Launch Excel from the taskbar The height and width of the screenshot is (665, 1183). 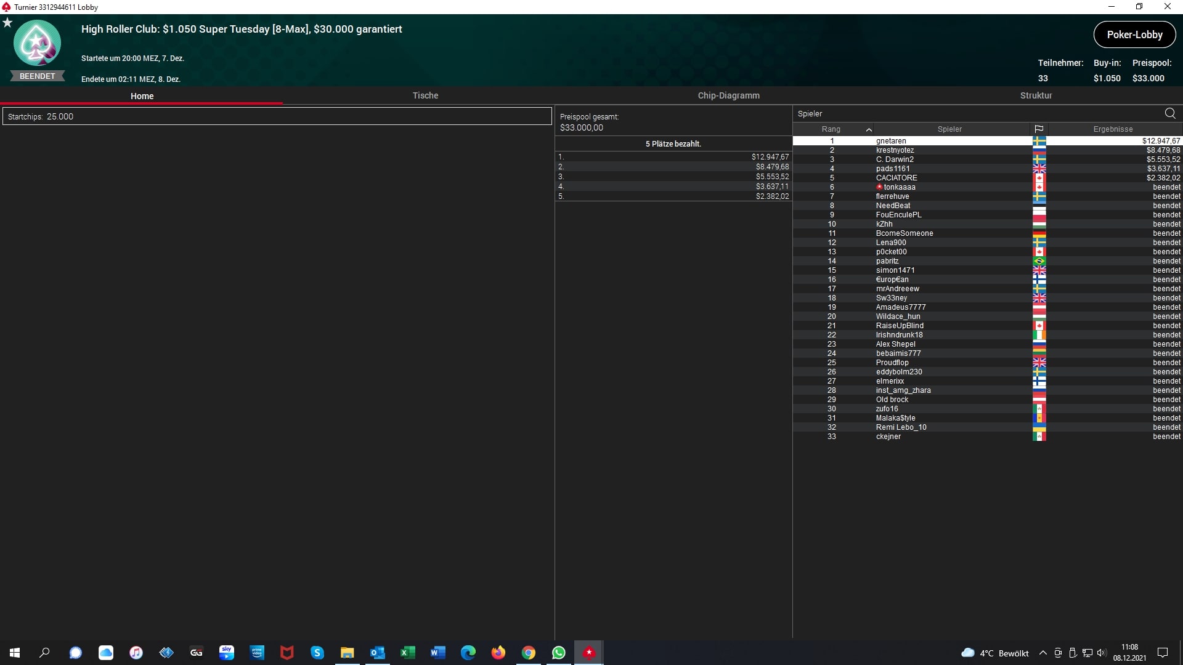tap(407, 653)
